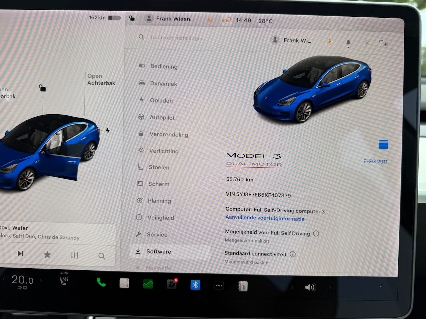Open the Bluetooth app in the bottom dock
Viewport: 426px width, 319px height.
[x=195, y=285]
